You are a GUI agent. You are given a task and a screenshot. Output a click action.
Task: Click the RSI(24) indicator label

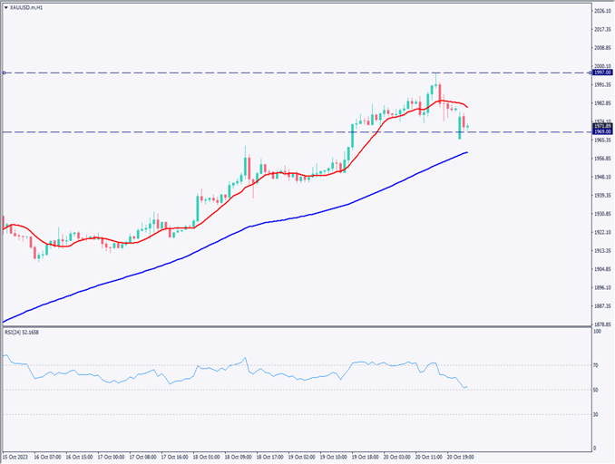click(x=27, y=333)
